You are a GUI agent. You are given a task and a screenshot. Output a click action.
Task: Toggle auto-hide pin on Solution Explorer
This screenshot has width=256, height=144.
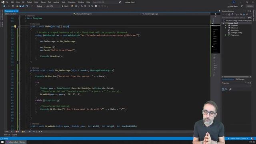[x=248, y=11]
